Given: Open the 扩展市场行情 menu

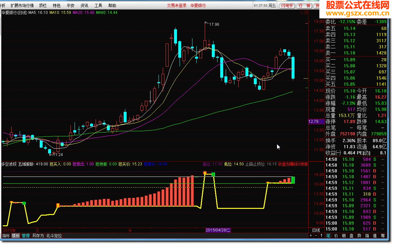Looking at the screenshot, I should (22, 5).
